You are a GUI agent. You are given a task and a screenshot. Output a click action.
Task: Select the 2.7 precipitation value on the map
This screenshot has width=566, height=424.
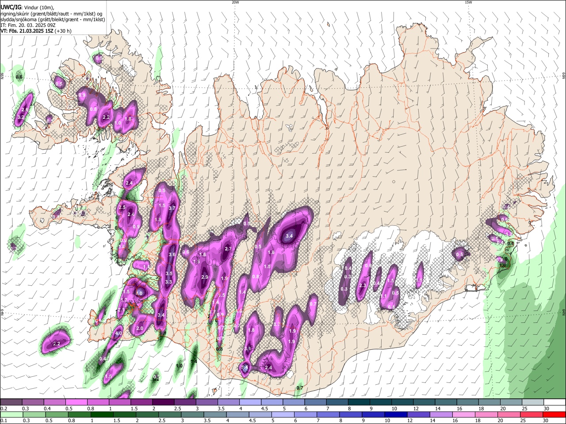coord(228,249)
